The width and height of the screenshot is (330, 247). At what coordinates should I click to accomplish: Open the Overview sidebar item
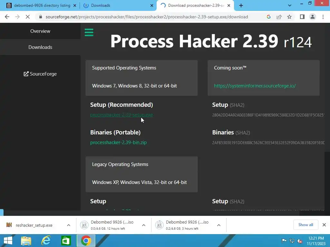(40, 31)
